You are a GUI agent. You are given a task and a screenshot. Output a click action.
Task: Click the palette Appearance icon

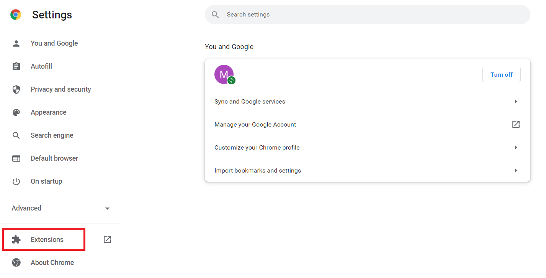(16, 112)
